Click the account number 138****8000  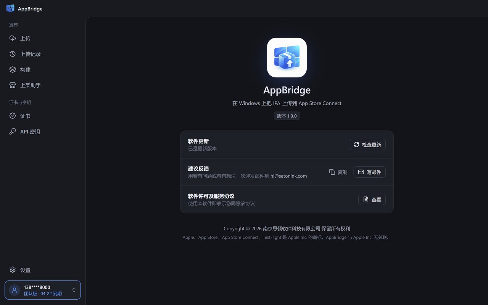point(37,287)
